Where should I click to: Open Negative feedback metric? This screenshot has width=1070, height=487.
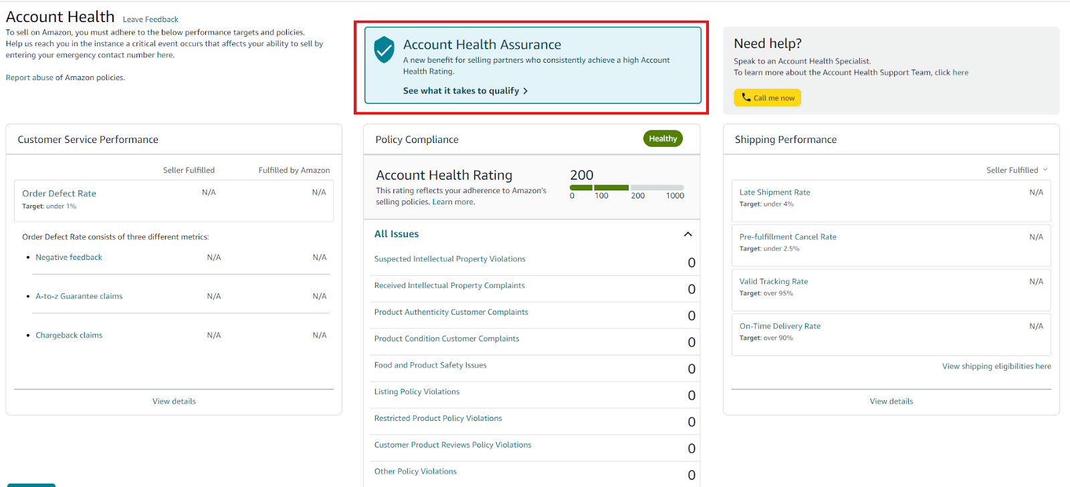tap(69, 257)
